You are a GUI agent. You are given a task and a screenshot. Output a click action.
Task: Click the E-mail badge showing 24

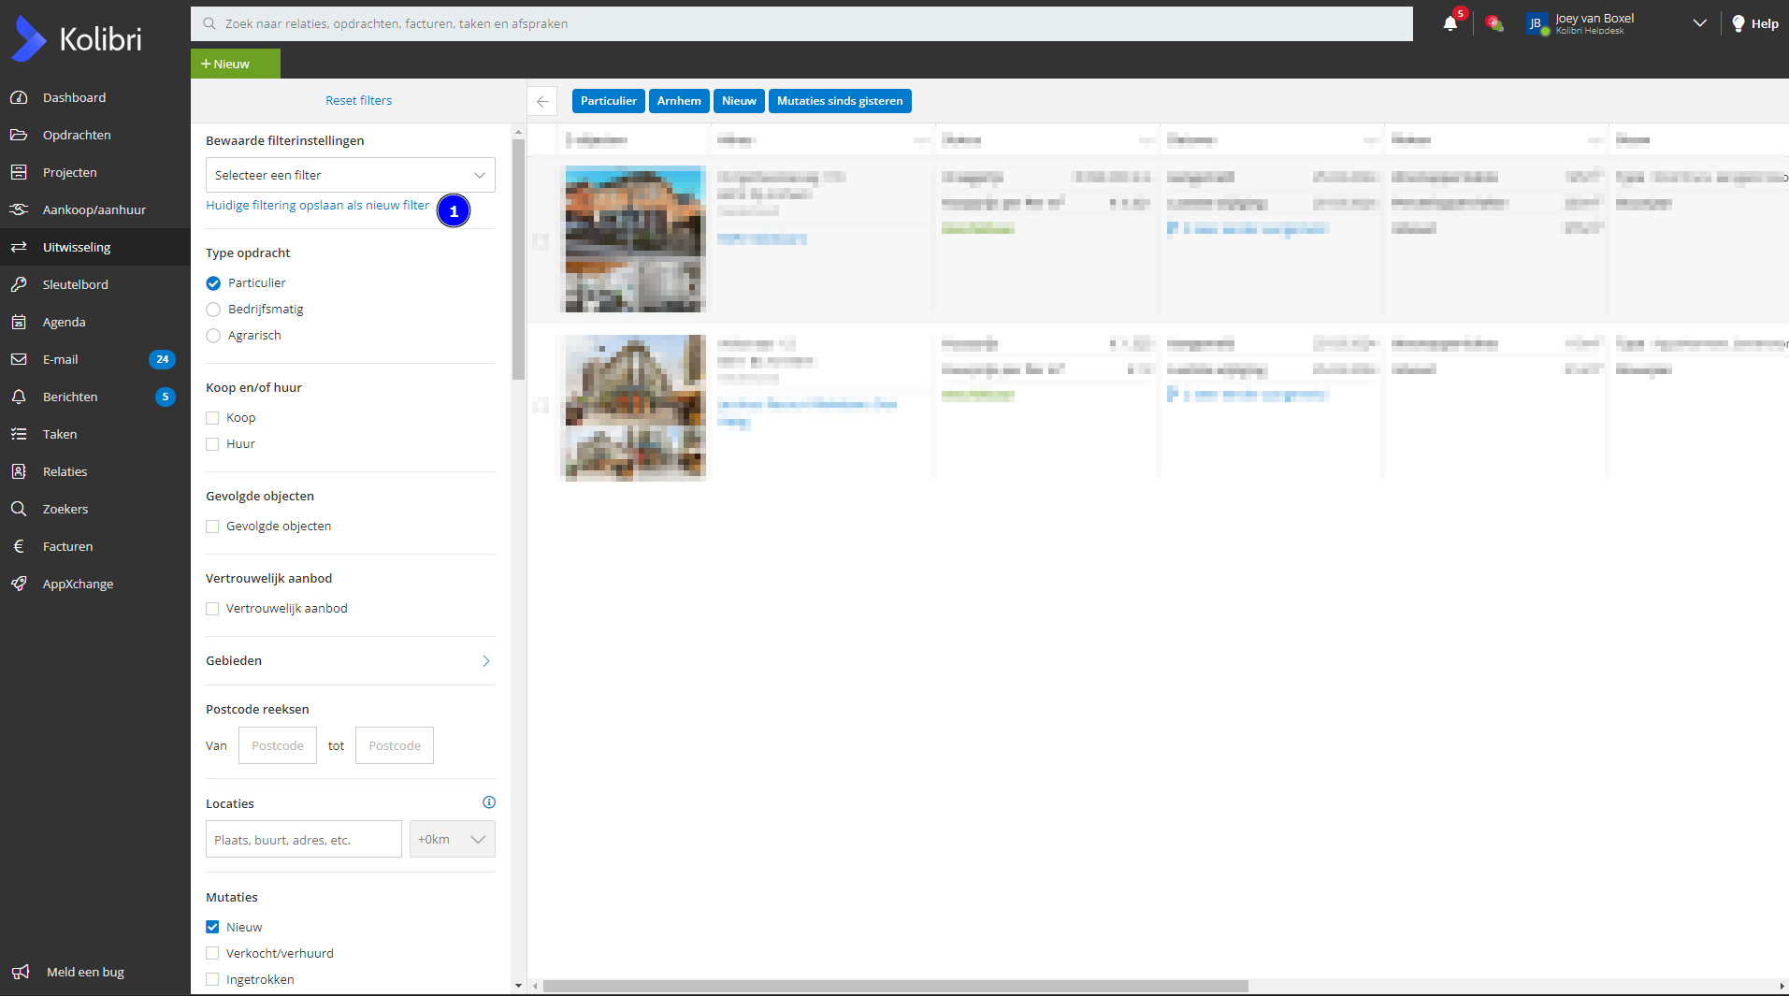[x=163, y=359]
